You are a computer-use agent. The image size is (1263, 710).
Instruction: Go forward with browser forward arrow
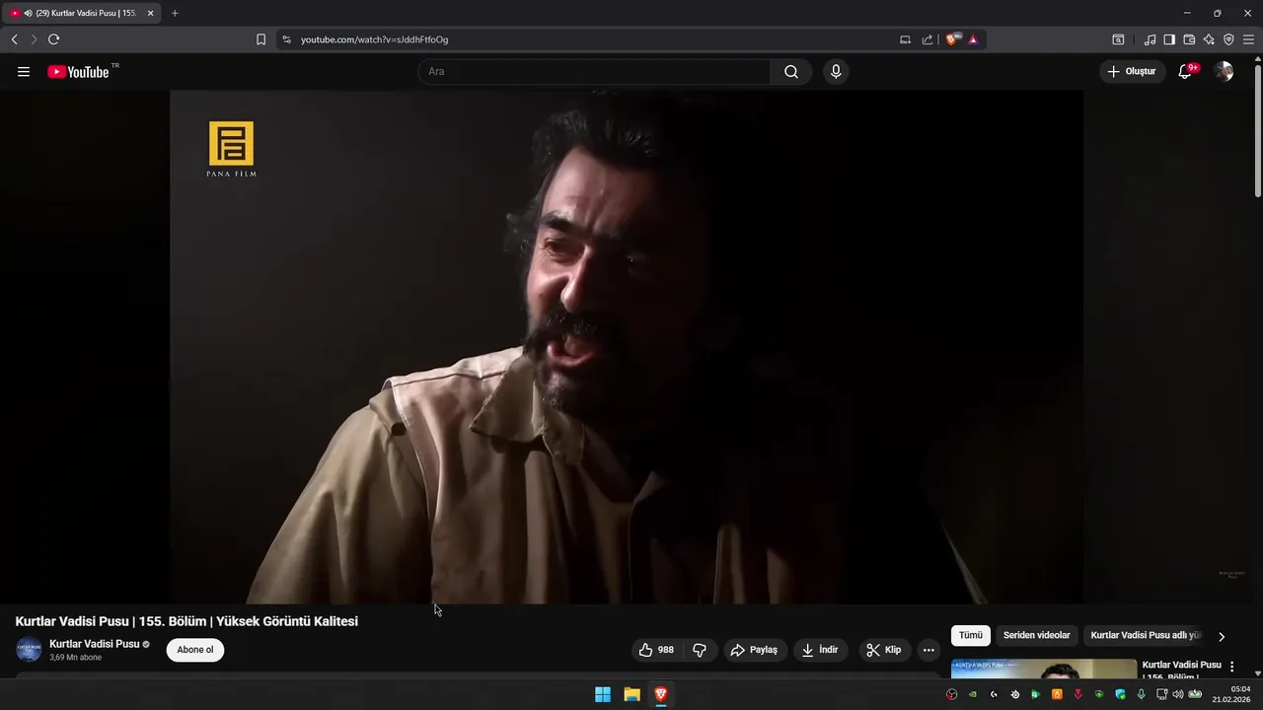click(34, 39)
